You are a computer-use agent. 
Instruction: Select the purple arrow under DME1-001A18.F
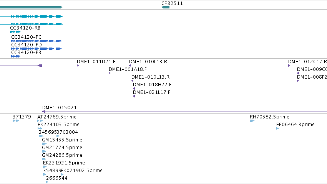point(110,73)
